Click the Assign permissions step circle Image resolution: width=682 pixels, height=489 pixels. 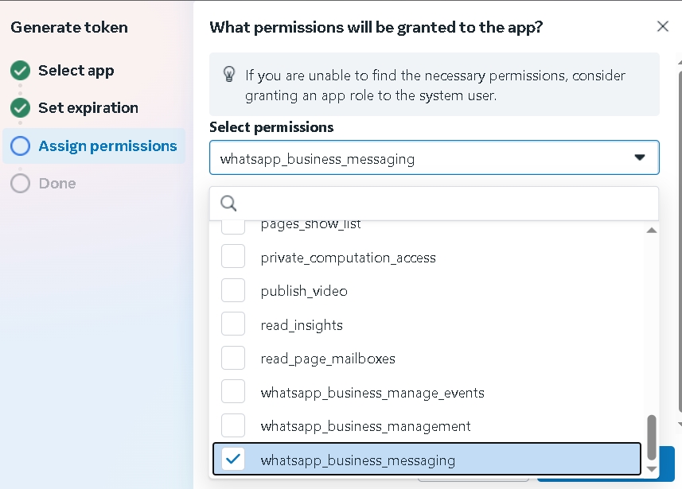pyautogui.click(x=21, y=146)
